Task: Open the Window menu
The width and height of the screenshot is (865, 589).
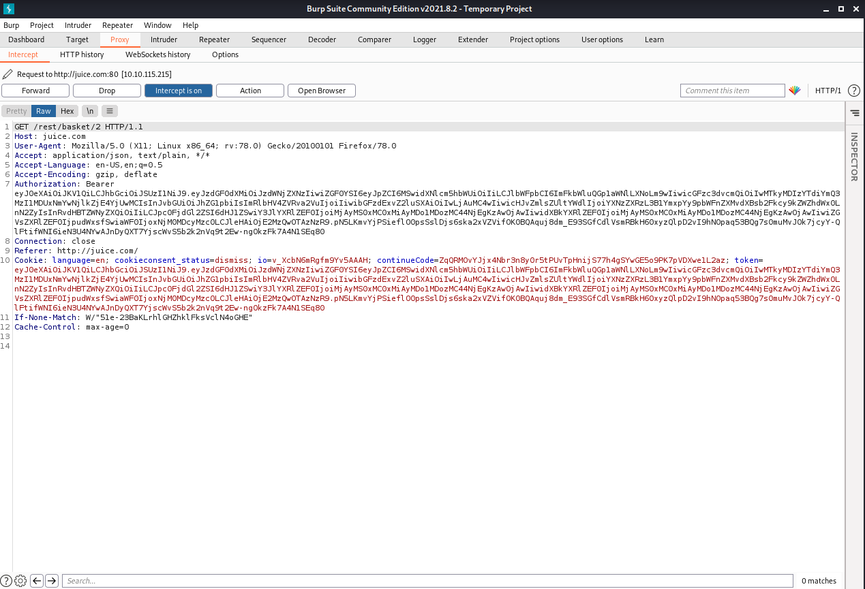Action: (x=158, y=25)
